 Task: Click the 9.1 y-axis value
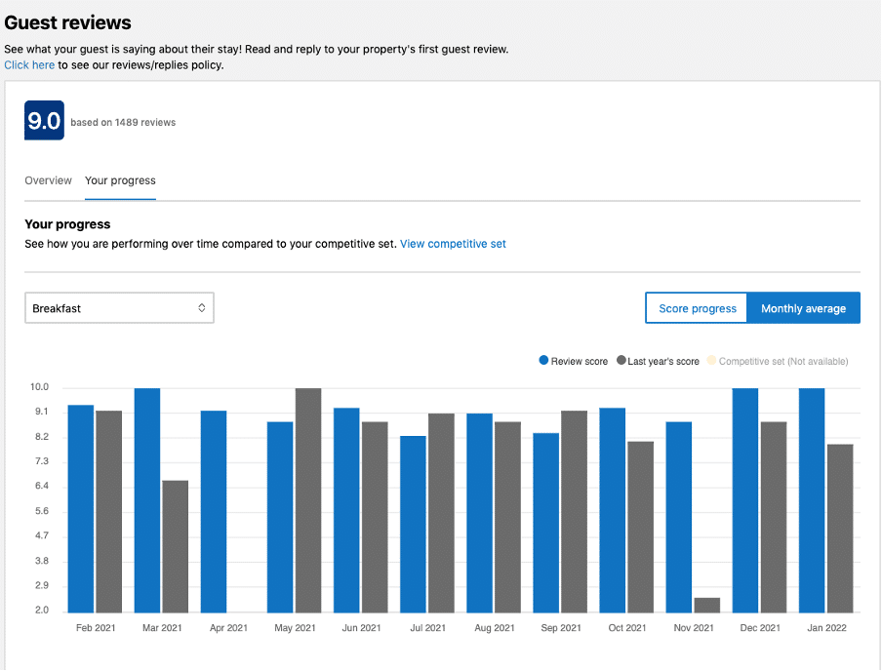pyautogui.click(x=42, y=412)
